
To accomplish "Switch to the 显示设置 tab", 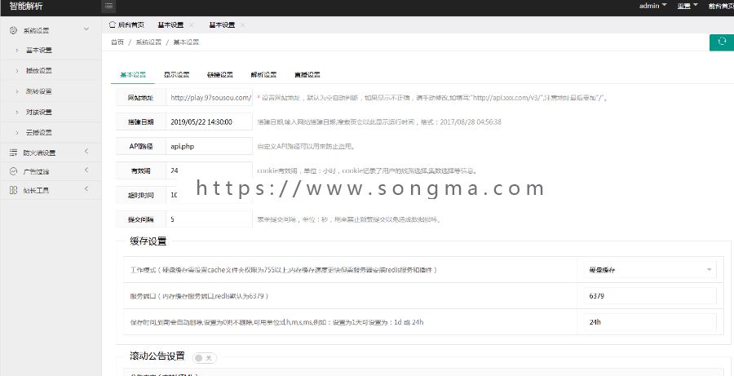I will (176, 75).
